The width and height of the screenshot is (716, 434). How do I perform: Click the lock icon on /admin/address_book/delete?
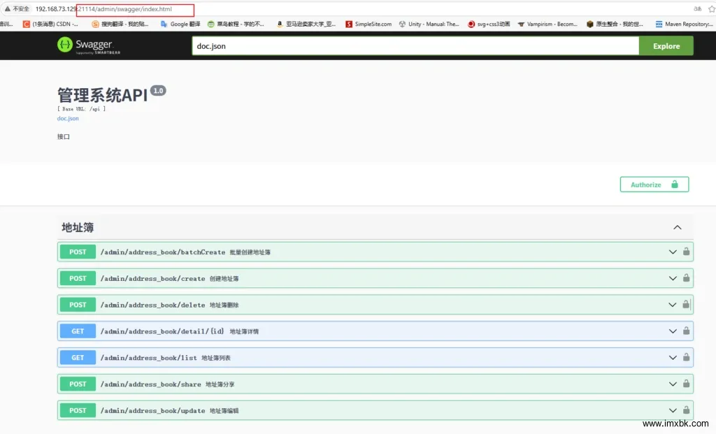pos(685,305)
